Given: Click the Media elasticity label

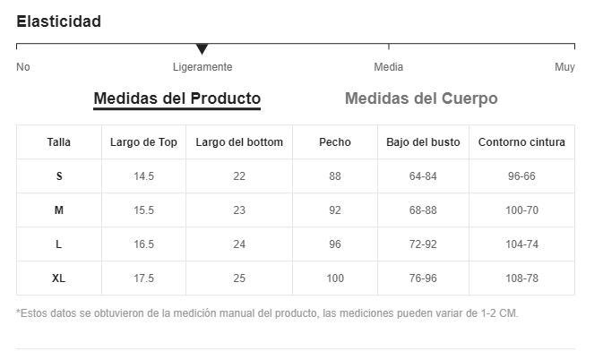Looking at the screenshot, I should pos(389,67).
